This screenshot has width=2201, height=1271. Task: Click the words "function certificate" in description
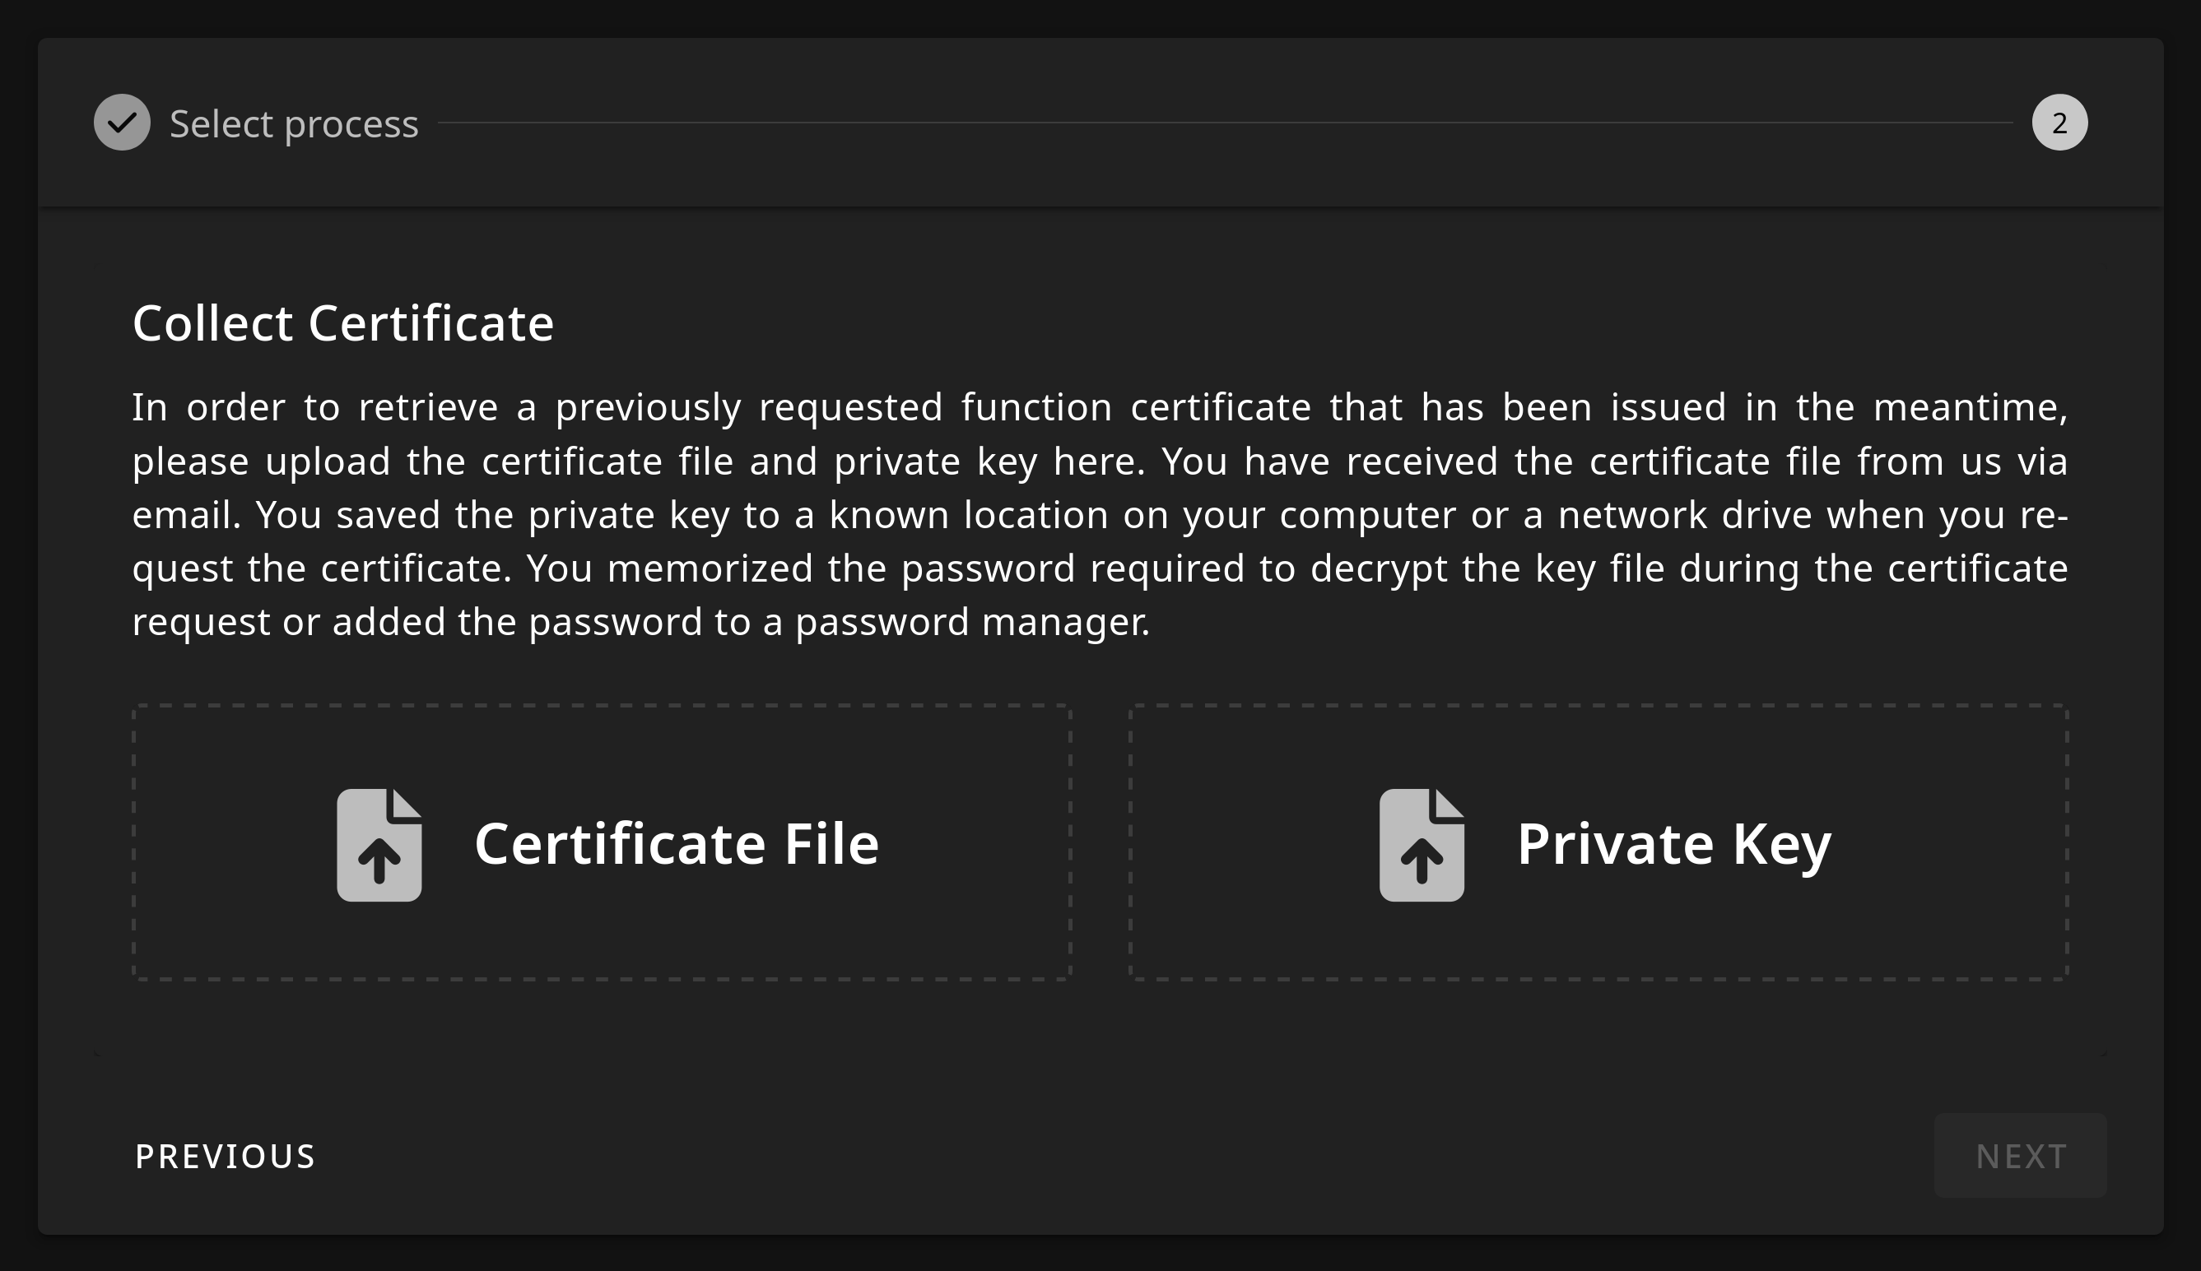[1135, 408]
